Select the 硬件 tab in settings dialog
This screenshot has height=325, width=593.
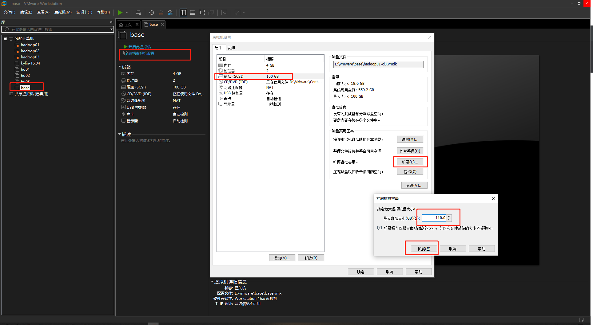coord(218,48)
